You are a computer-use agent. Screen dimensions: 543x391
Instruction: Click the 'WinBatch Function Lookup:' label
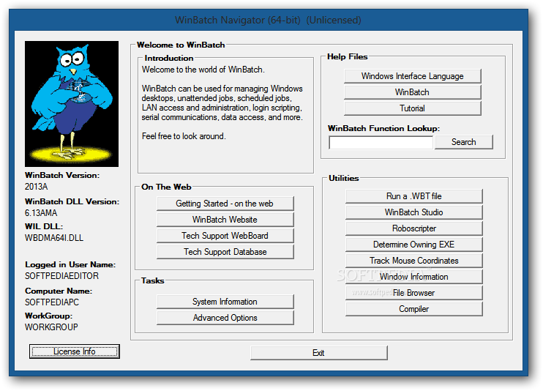[x=383, y=129]
